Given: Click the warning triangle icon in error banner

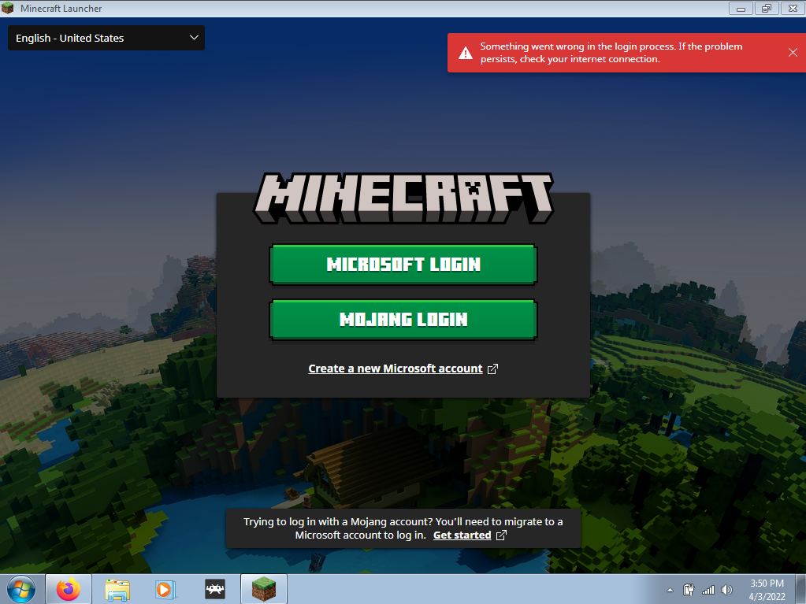Looking at the screenshot, I should [465, 53].
